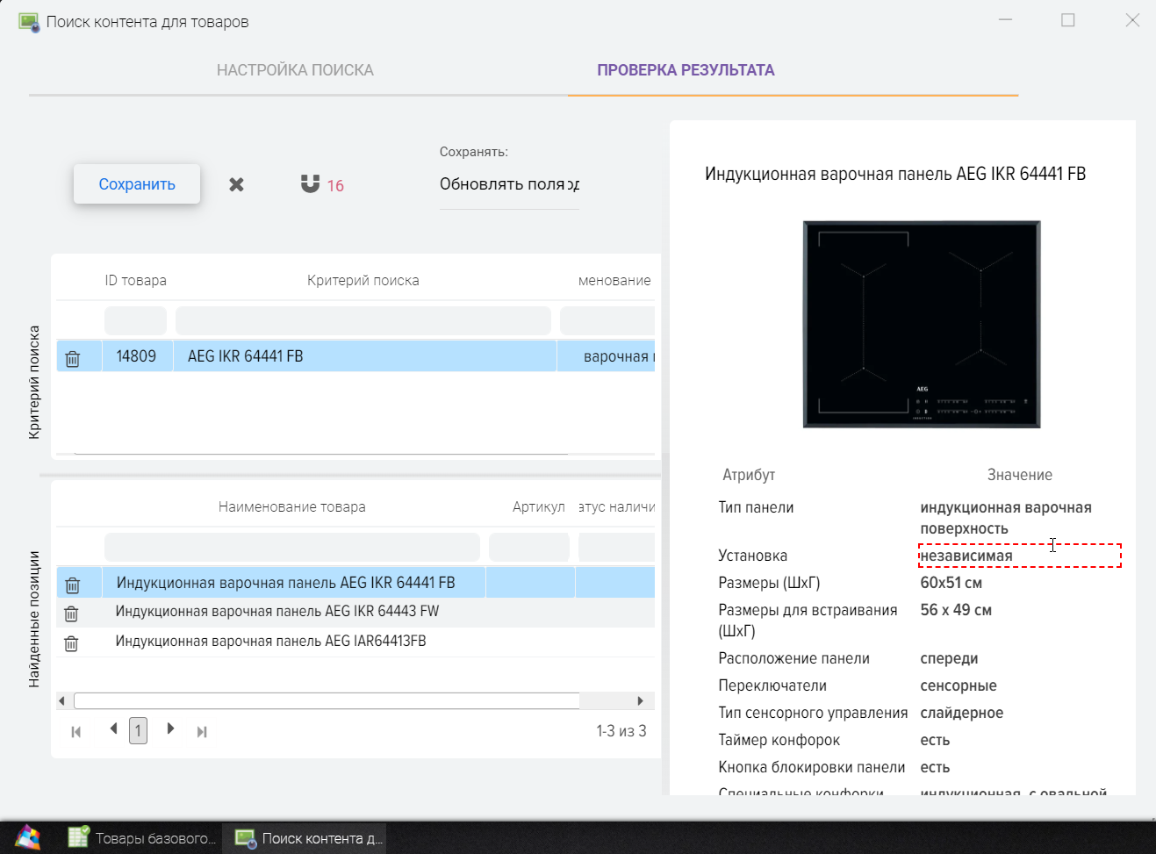Open the Сохранять dropdown
Viewport: 1156px width, 854px height.
(x=509, y=184)
